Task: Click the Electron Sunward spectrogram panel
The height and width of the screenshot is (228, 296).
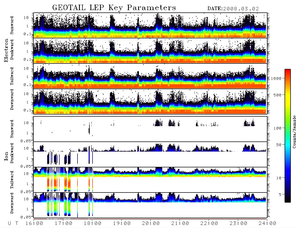Action: [150, 25]
